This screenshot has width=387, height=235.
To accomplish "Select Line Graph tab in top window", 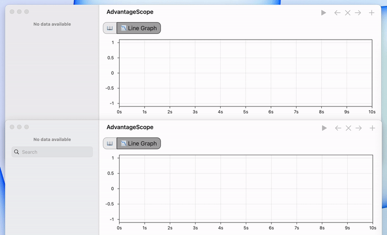I will click(x=139, y=28).
